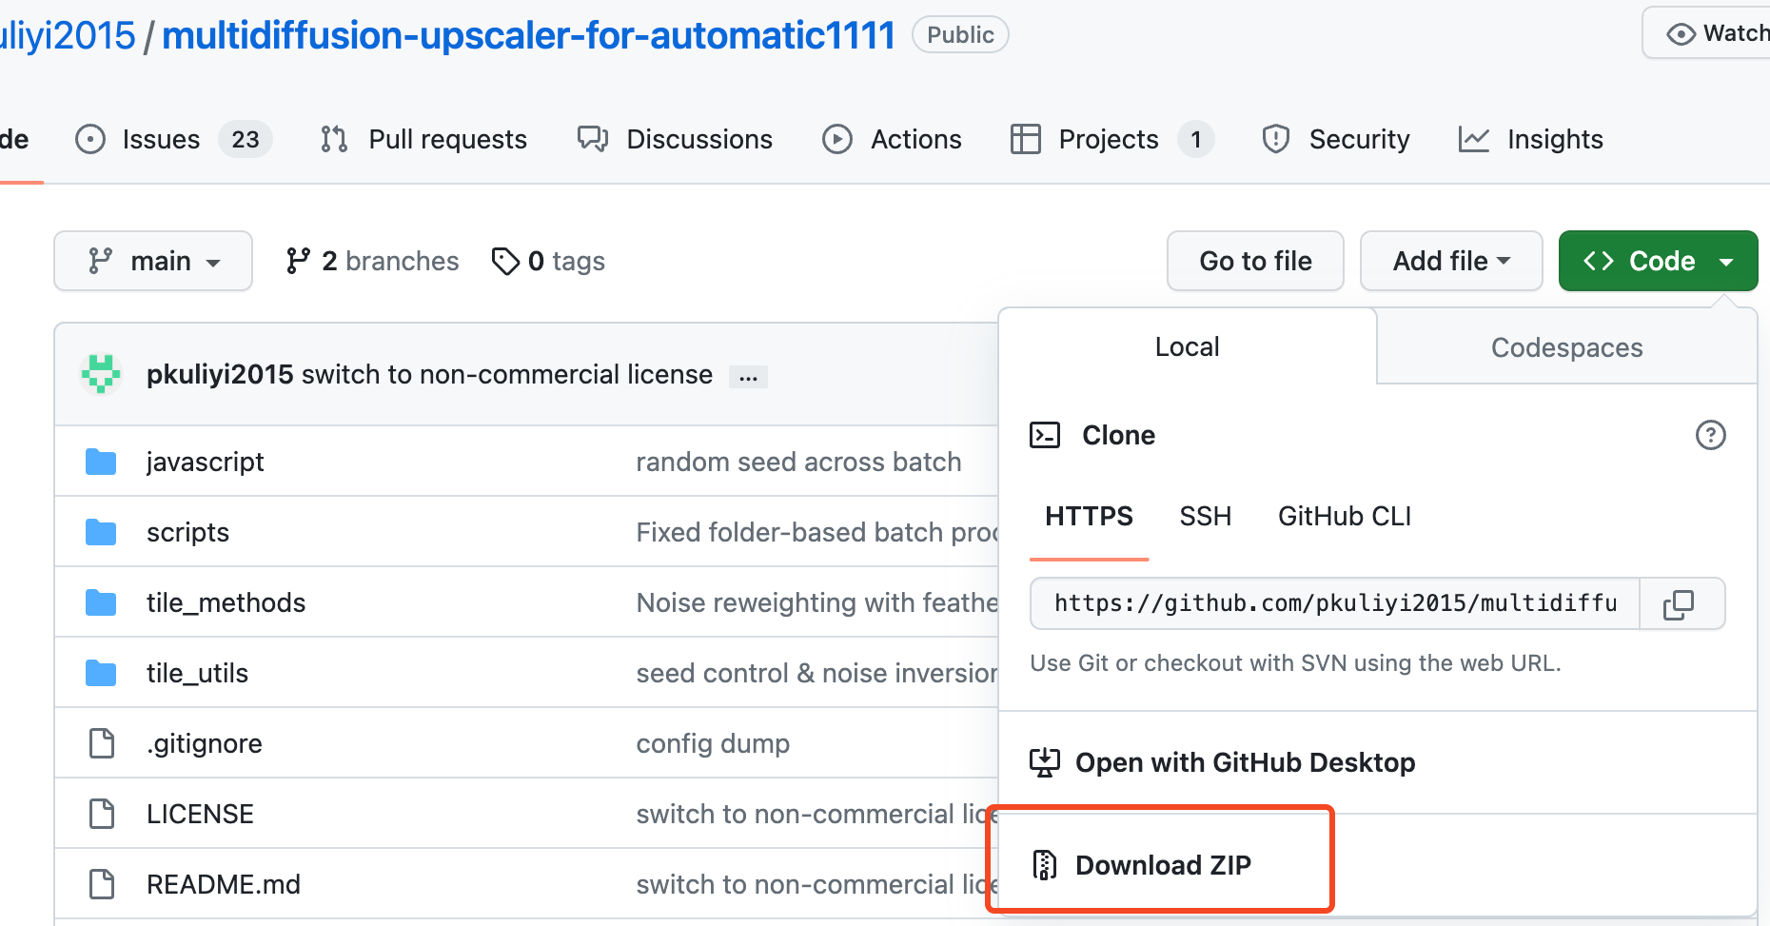Click the GitHub Desktop download icon
This screenshot has height=926, width=1770.
[x=1045, y=762]
